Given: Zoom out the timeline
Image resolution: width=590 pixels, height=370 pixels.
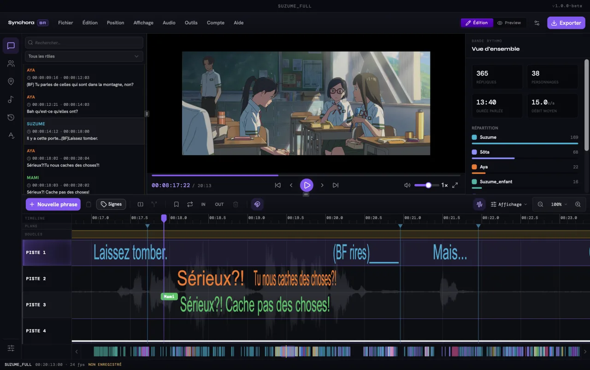Looking at the screenshot, I should 540,204.
